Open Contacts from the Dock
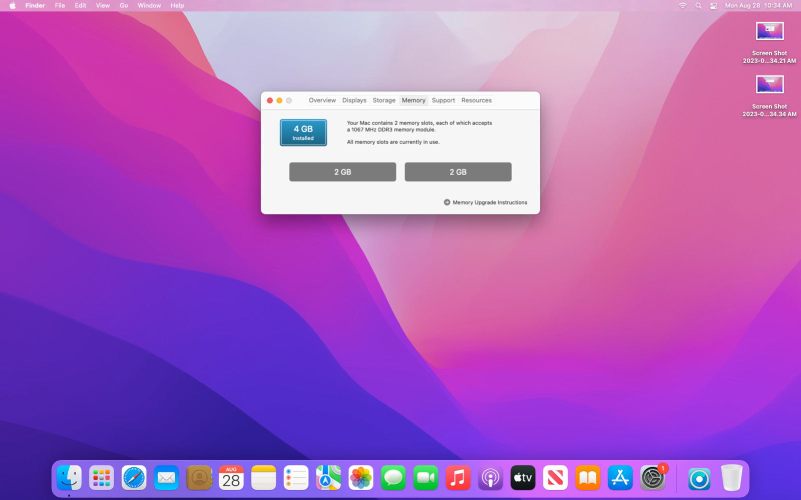 (199, 478)
